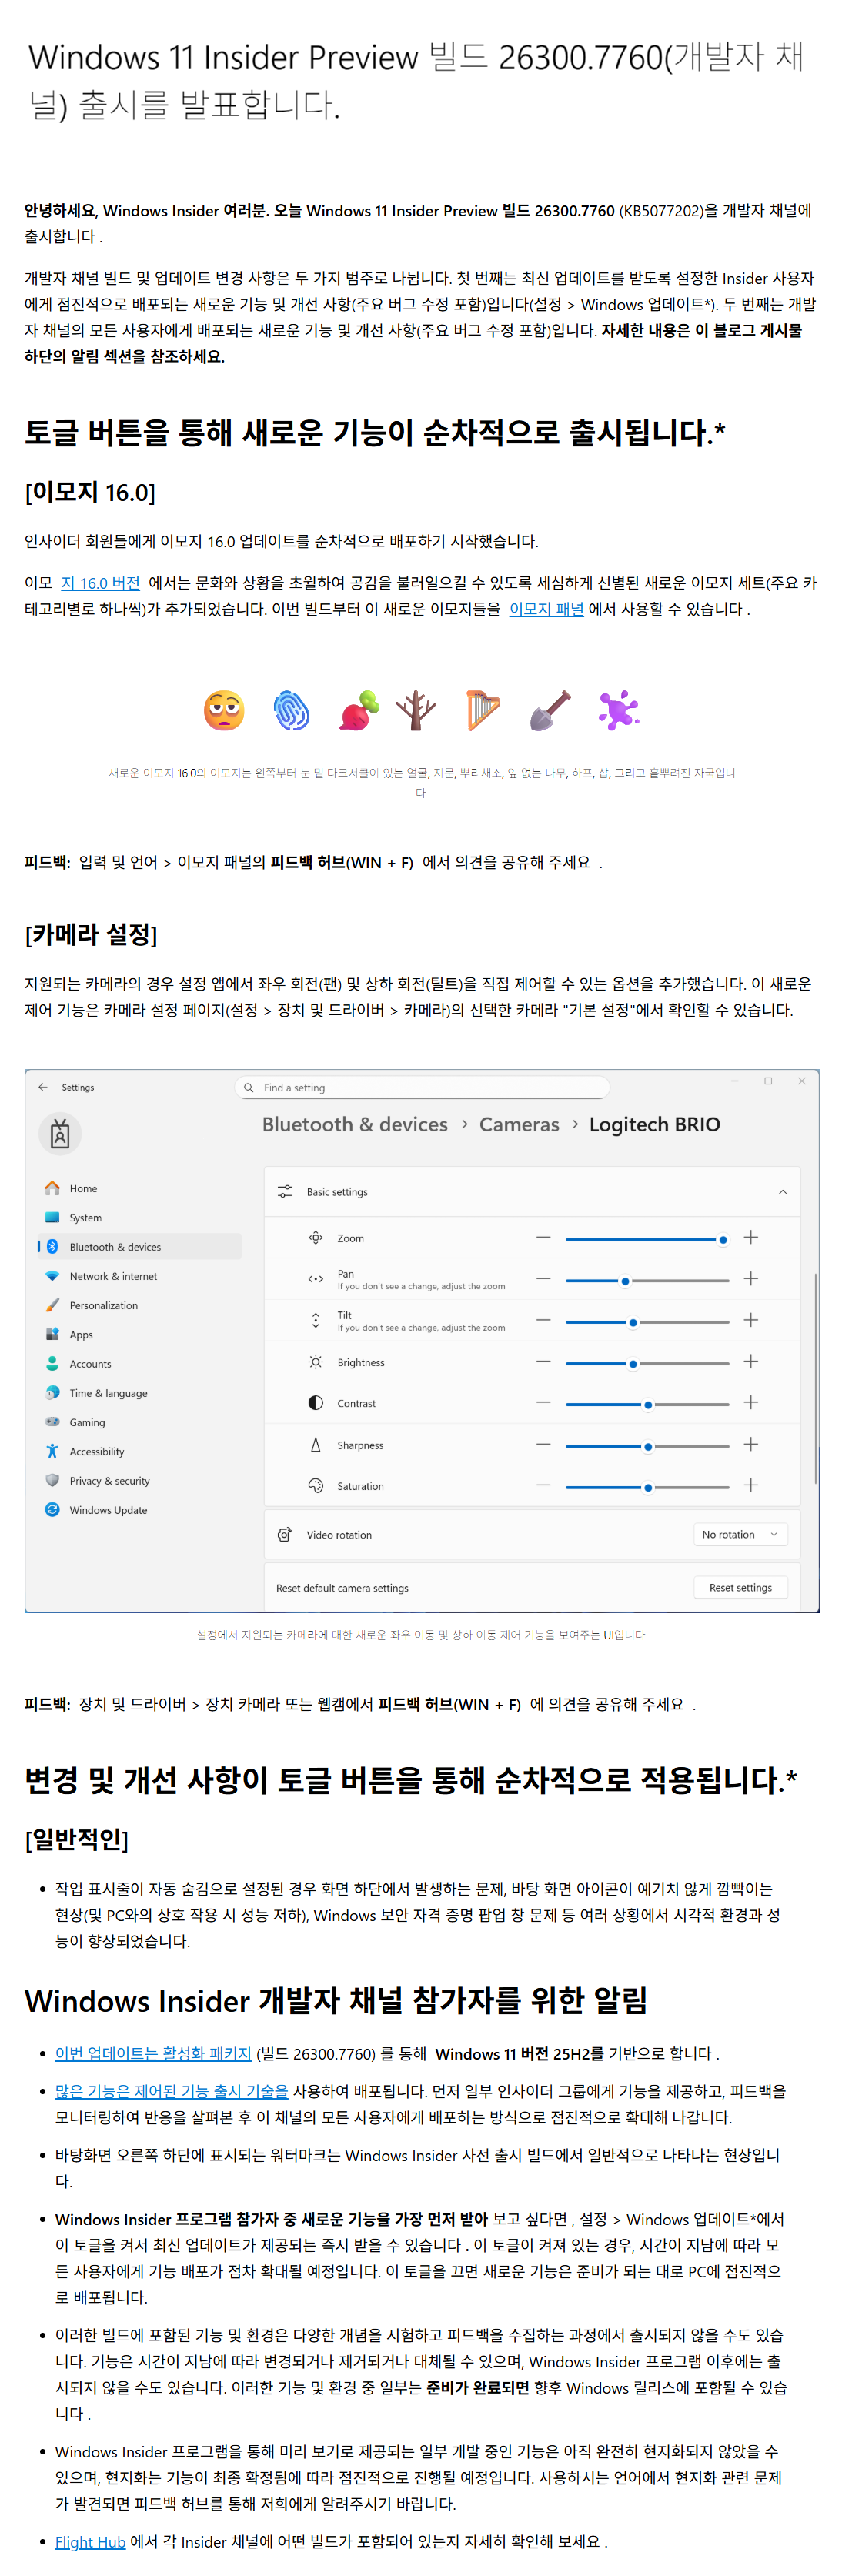
Task: Click the Pan left-right arrows icon
Action: [x=315, y=1279]
